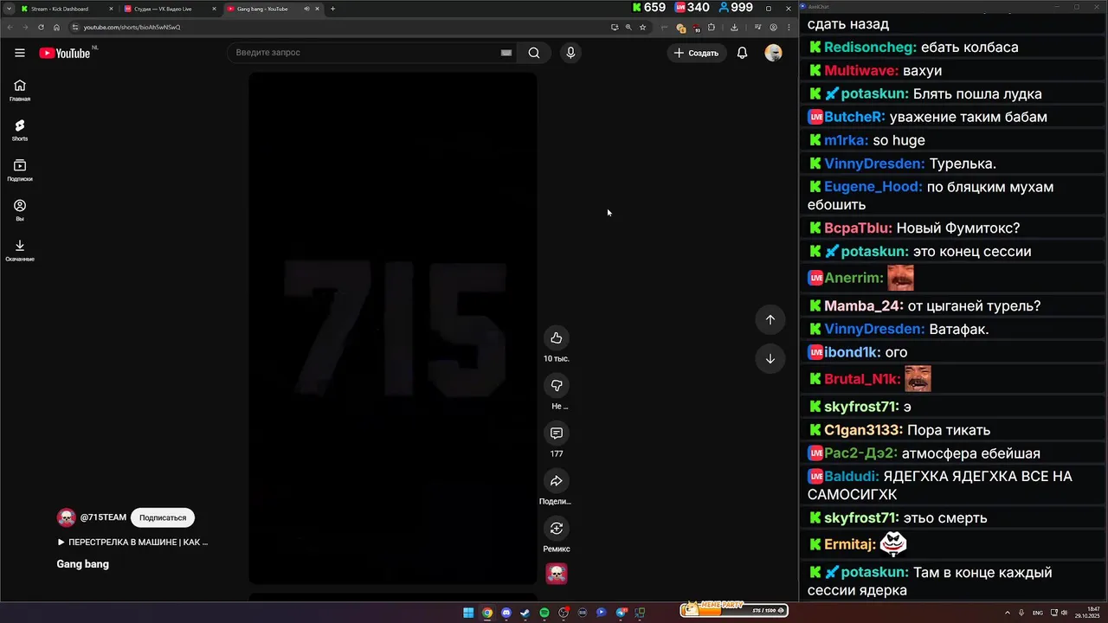Click Ermitaj's mask emote in chat

pos(893,544)
